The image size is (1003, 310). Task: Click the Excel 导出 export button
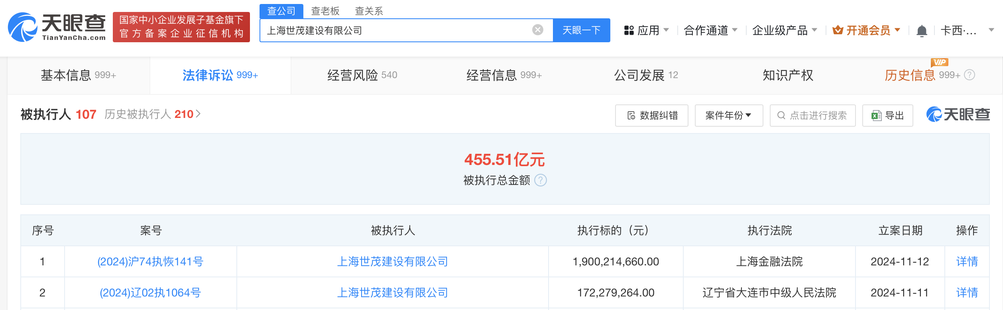887,116
